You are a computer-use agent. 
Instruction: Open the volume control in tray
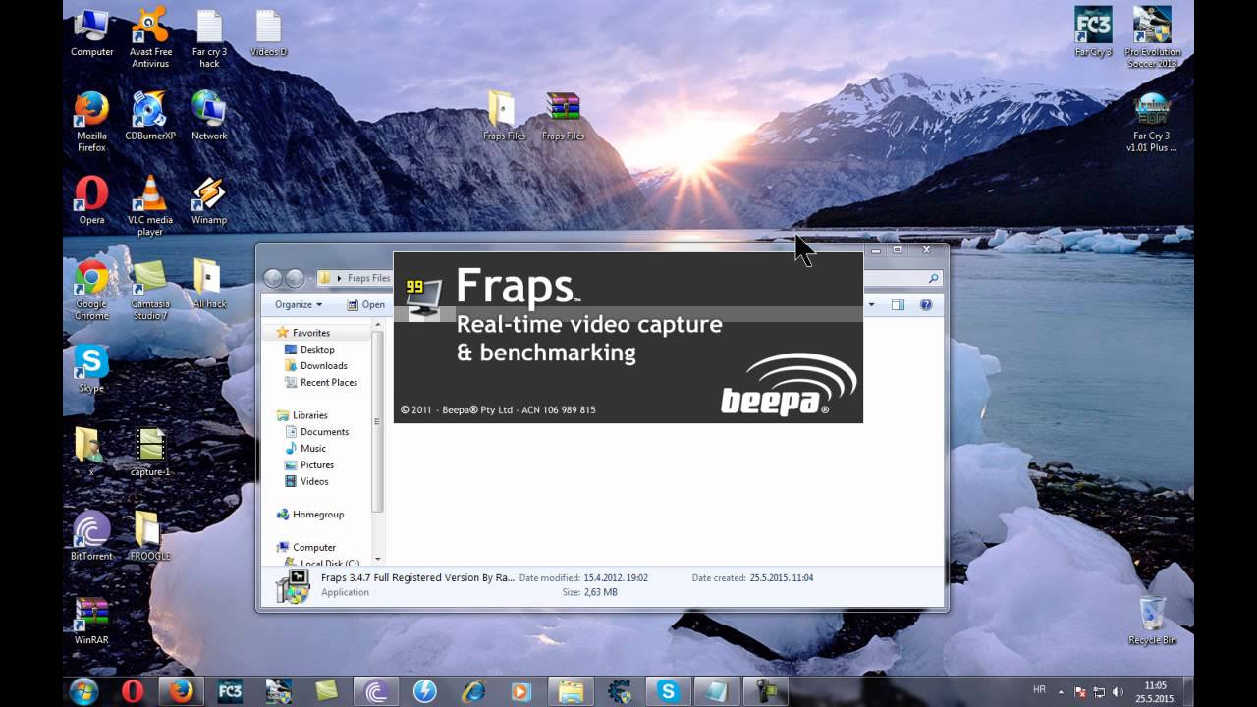click(1118, 692)
